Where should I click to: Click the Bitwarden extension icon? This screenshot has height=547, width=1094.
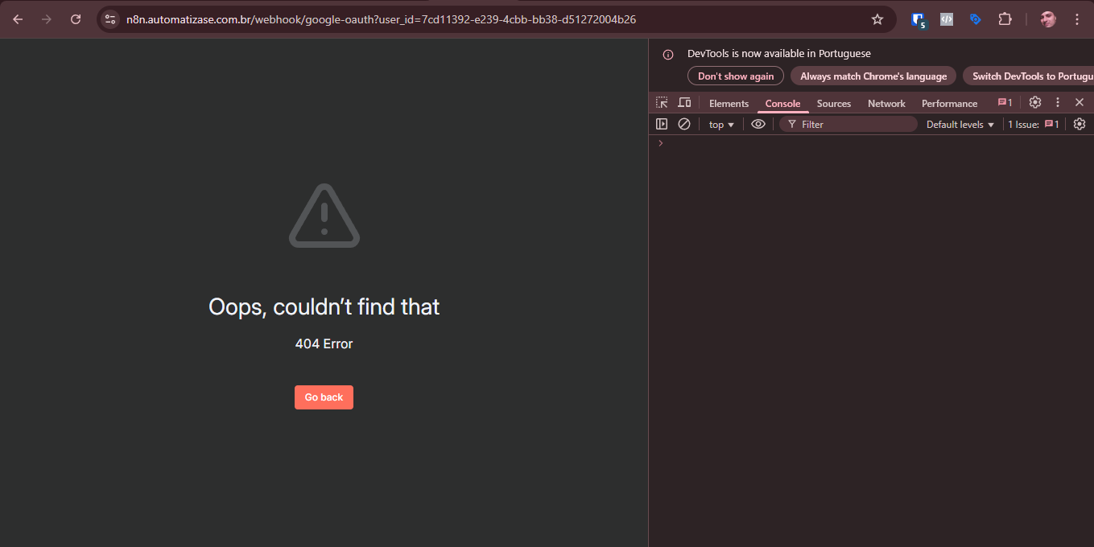click(919, 19)
